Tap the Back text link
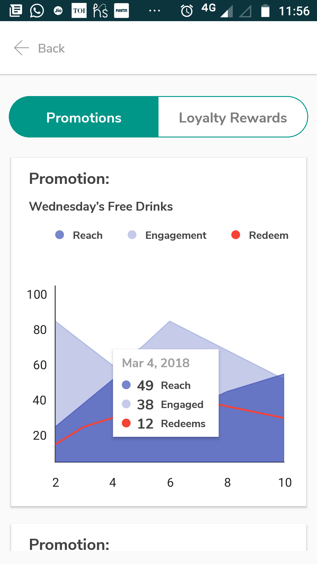The image size is (317, 564). coord(51,48)
